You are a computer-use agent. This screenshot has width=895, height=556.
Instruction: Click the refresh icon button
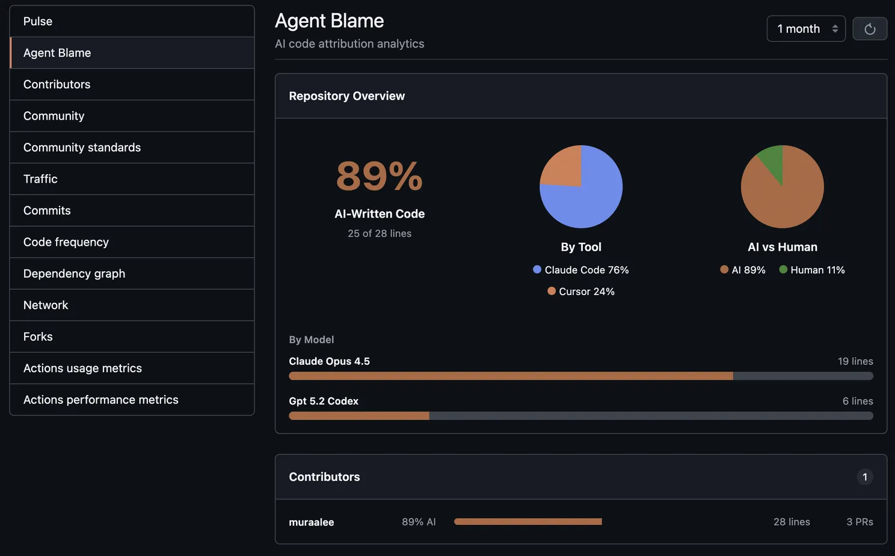click(869, 29)
